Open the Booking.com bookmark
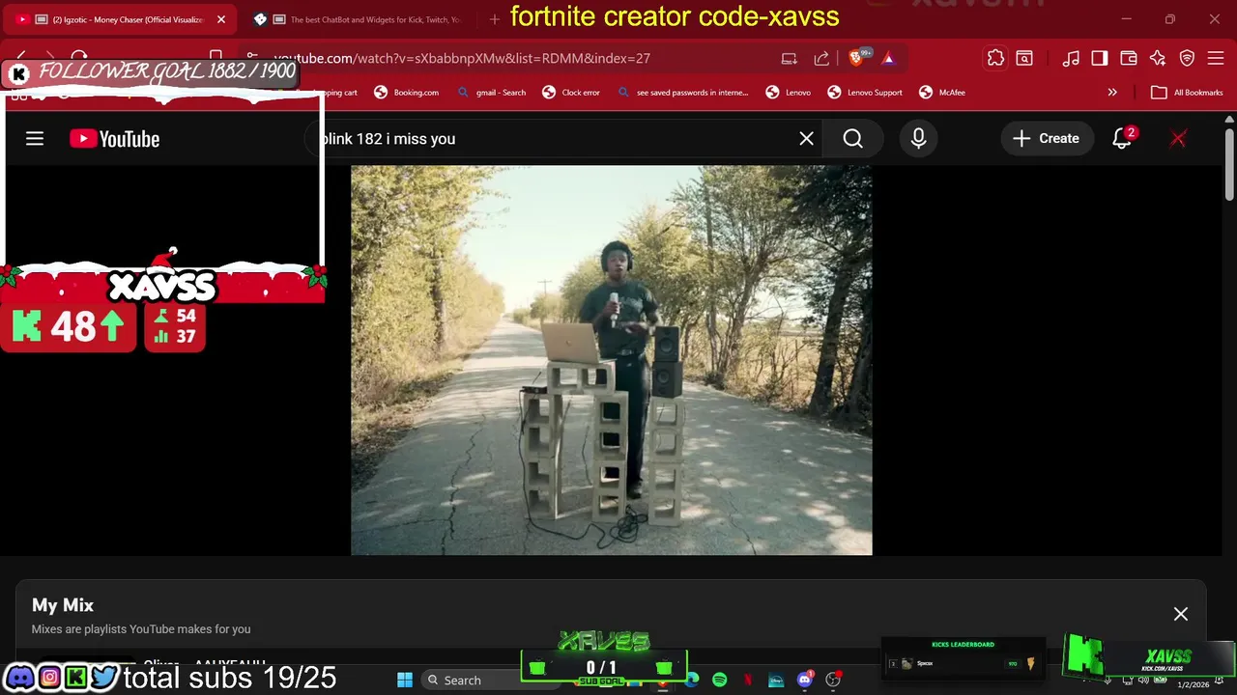Image resolution: width=1237 pixels, height=695 pixels. 407,93
